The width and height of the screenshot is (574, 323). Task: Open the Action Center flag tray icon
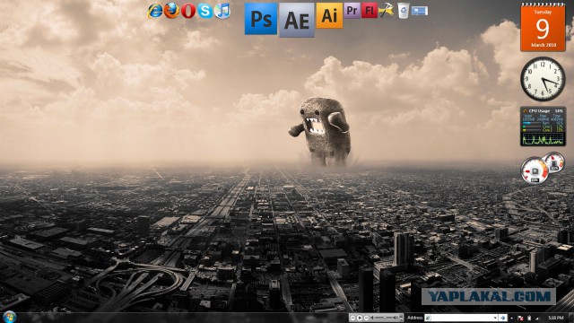point(520,318)
